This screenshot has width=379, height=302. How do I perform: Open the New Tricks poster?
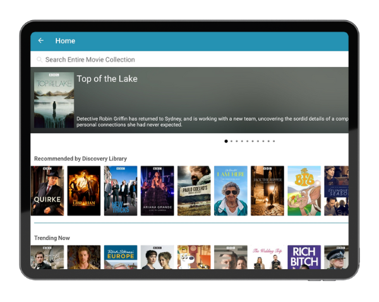click(121, 191)
